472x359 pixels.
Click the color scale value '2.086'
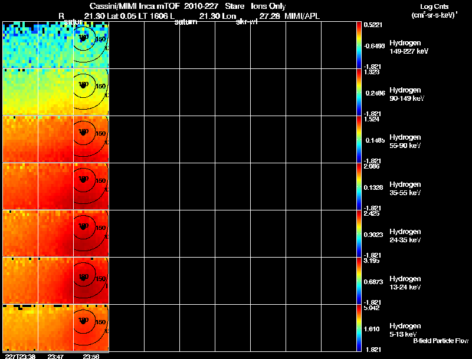tap(372, 166)
